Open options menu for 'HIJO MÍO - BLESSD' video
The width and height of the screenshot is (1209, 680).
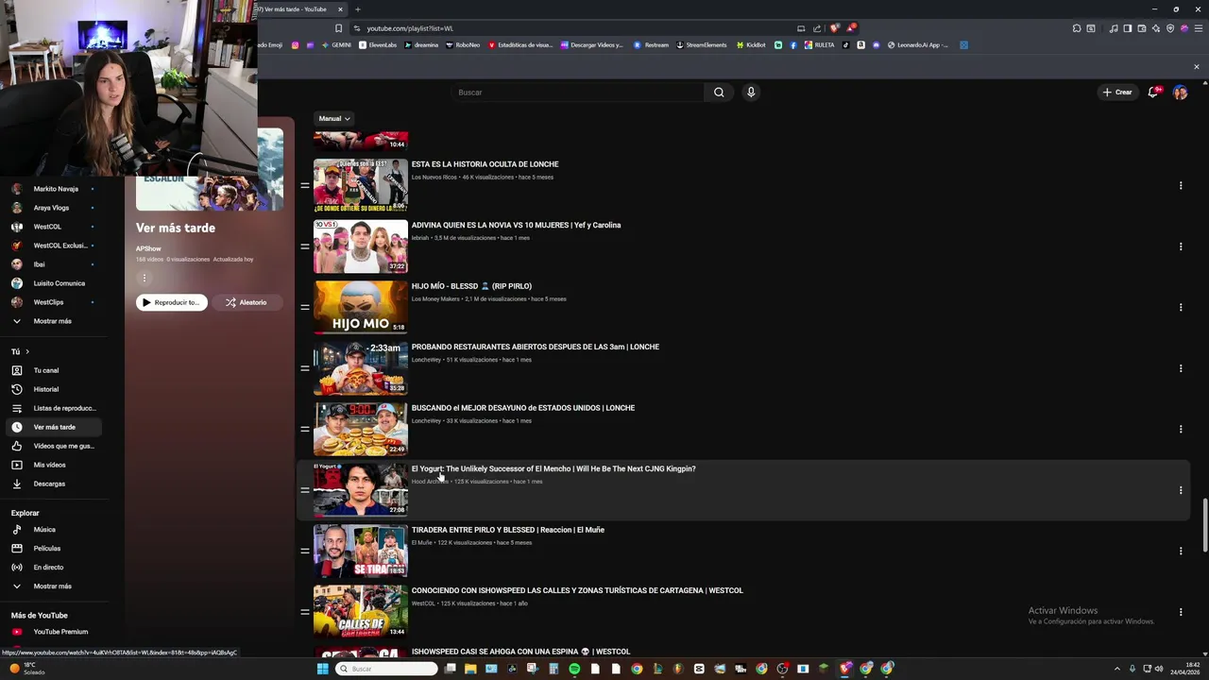(x=1181, y=308)
